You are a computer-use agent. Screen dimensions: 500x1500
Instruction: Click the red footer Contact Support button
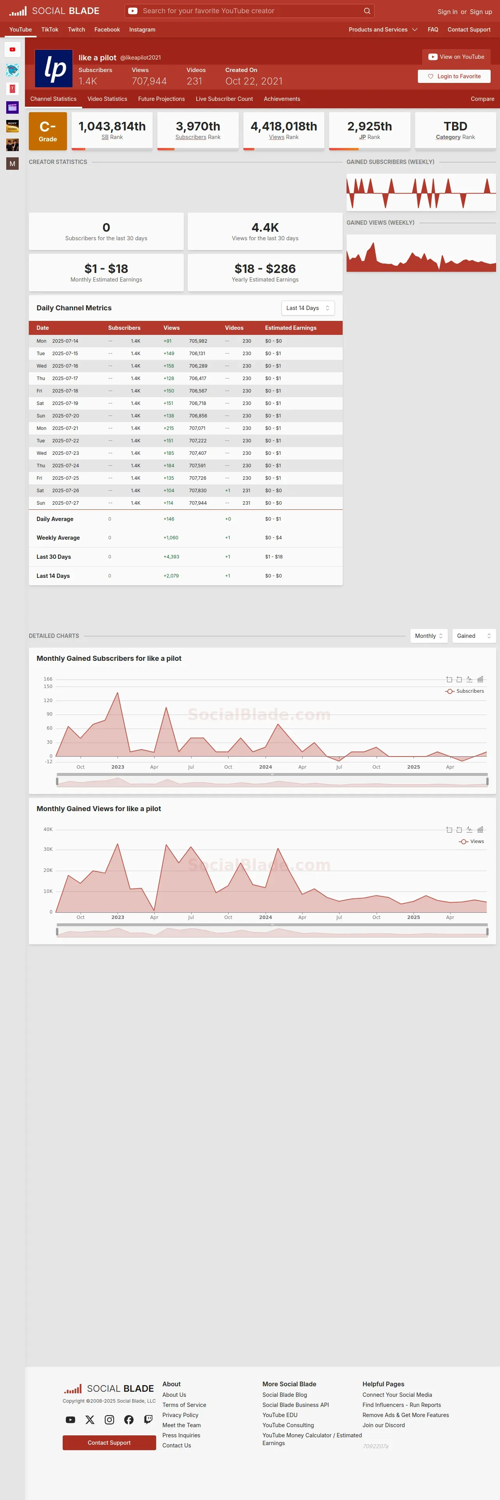coord(109,1442)
